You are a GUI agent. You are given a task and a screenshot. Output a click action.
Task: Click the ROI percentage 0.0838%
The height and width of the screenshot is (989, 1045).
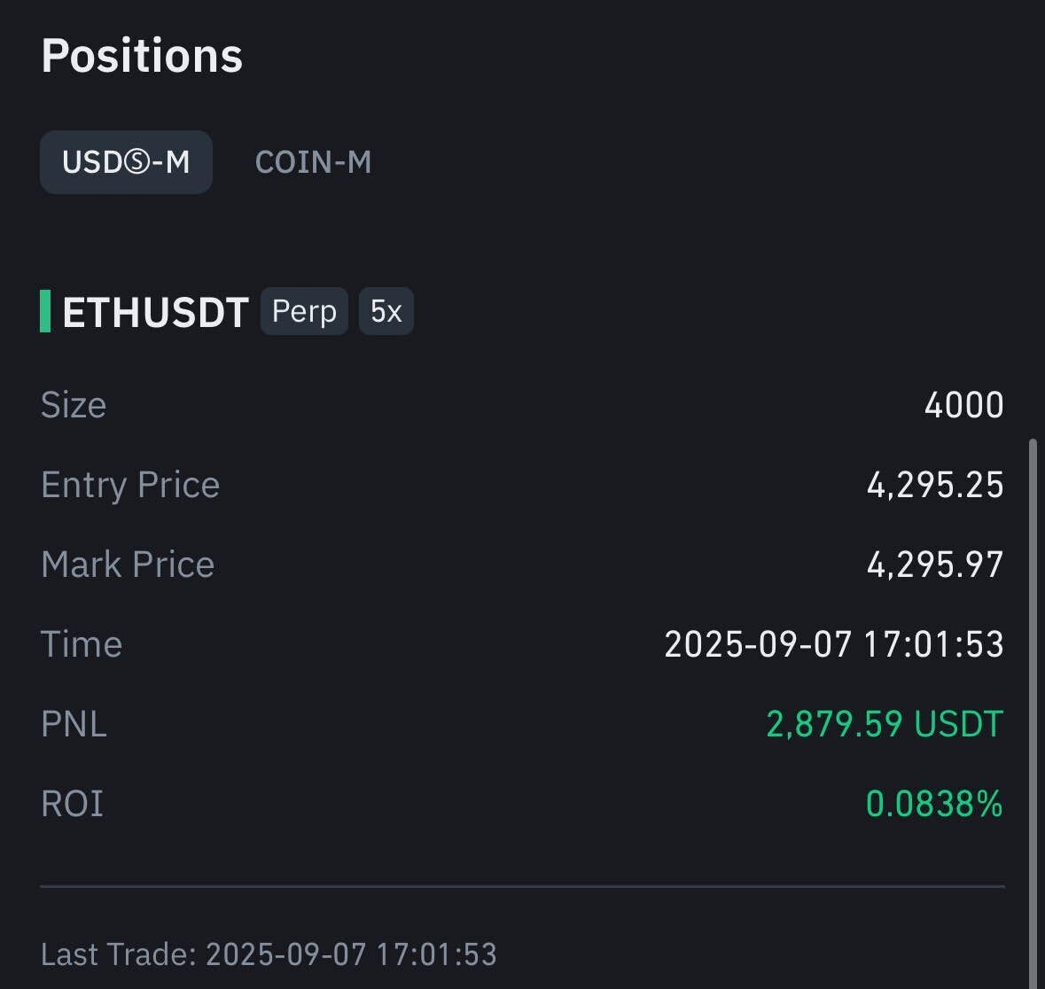coord(933,804)
